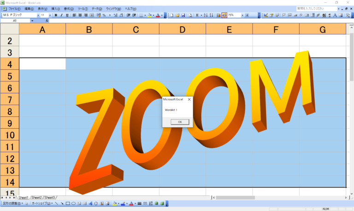Image resolution: width=354 pixels, height=211 pixels.
Task: Toggle Italic formatting in the toolbar
Action: [61, 15]
